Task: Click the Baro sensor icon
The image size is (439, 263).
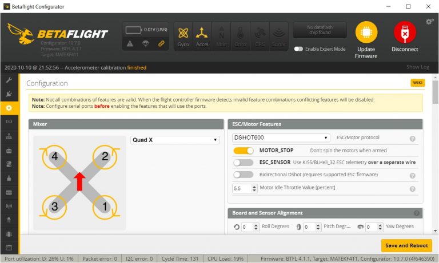Action: 240,37
